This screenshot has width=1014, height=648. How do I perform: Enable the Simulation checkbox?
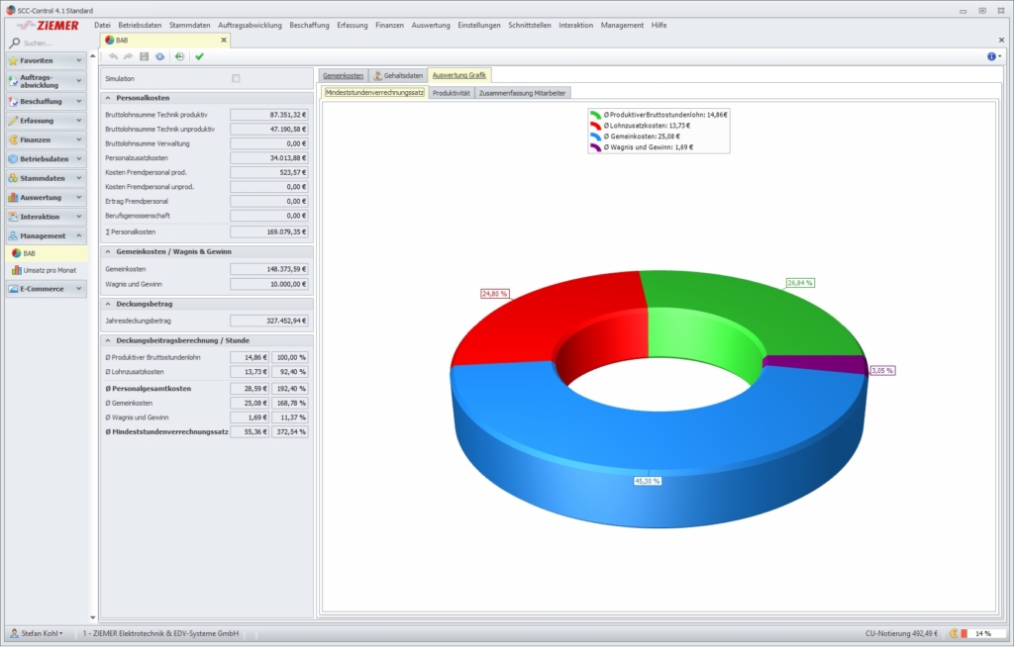point(236,79)
